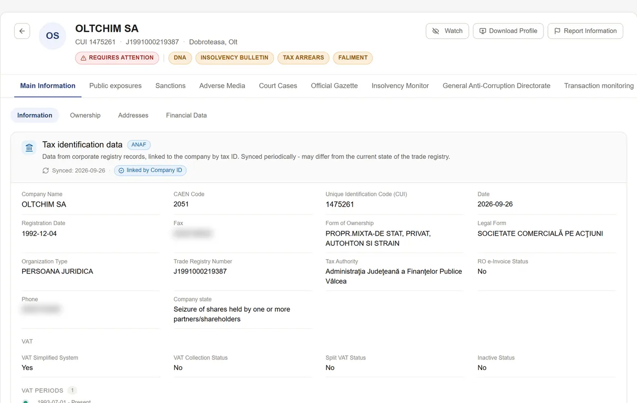This screenshot has width=637, height=403.
Task: Open the Official Gazette tab
Action: click(x=334, y=85)
